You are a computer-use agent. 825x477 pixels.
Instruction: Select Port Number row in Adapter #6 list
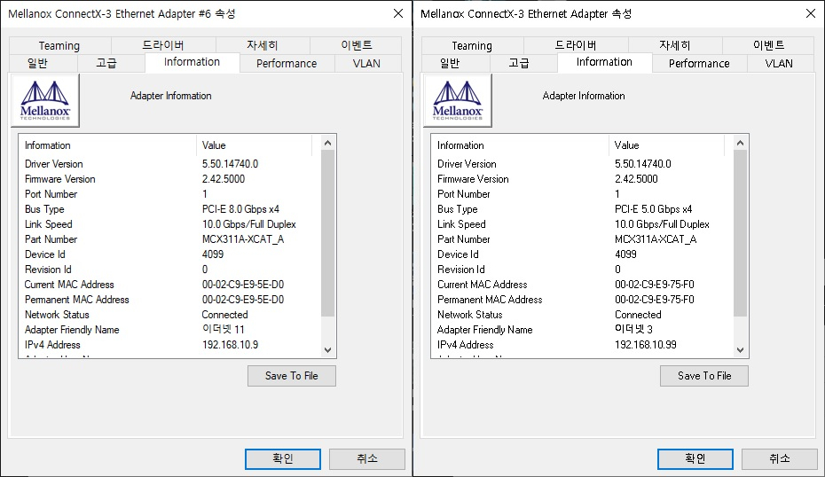pos(170,194)
